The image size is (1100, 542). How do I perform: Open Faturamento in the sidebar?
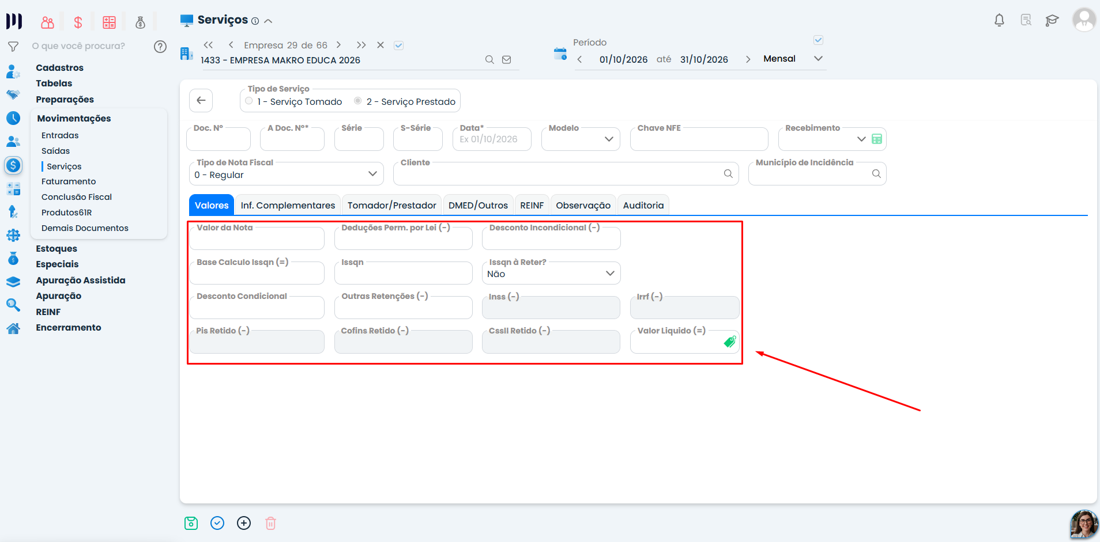69,181
